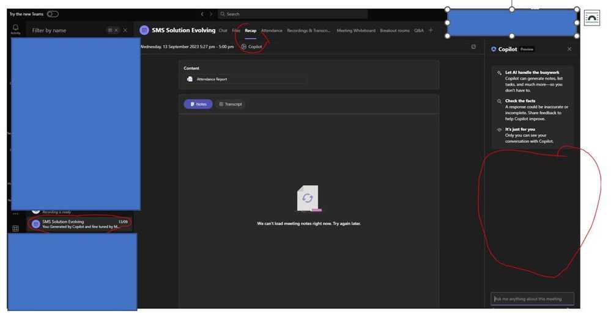The width and height of the screenshot is (611, 315).
Task: Toggle the Try the new Teams switch
Action: coord(53,14)
